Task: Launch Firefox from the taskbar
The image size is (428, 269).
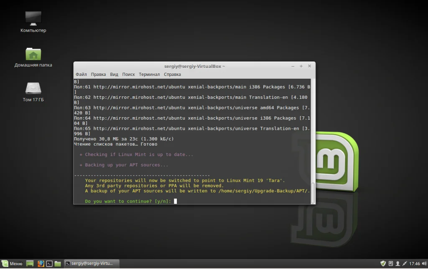Action: 41,263
